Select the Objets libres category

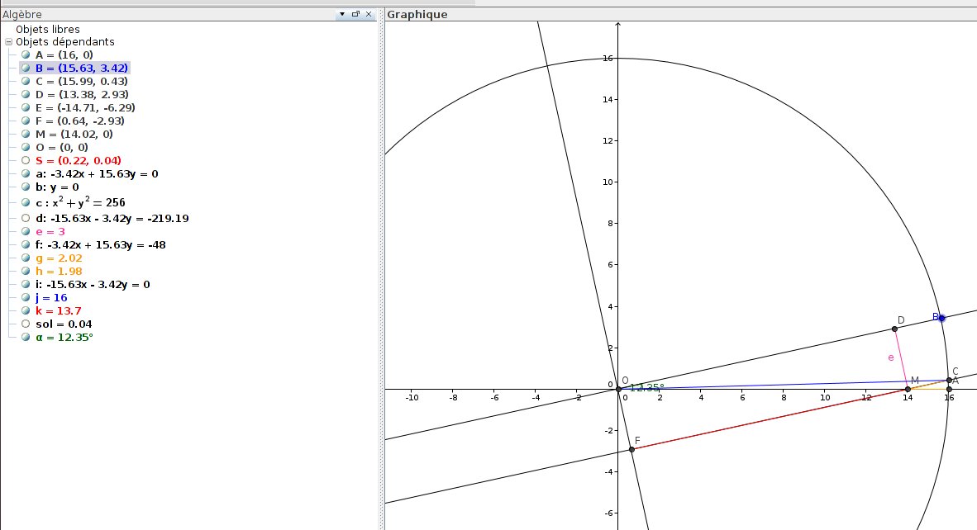point(48,29)
